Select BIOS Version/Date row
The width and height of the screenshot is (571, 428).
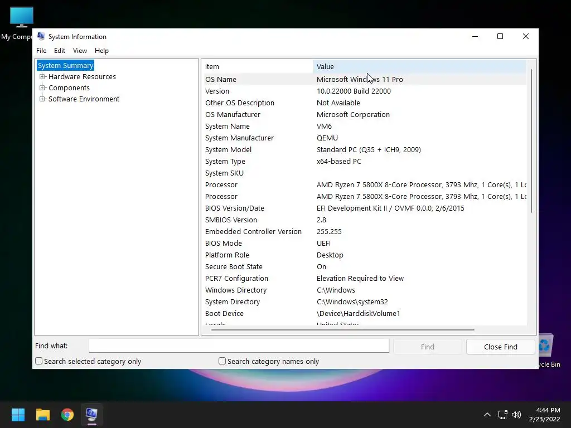(365, 208)
